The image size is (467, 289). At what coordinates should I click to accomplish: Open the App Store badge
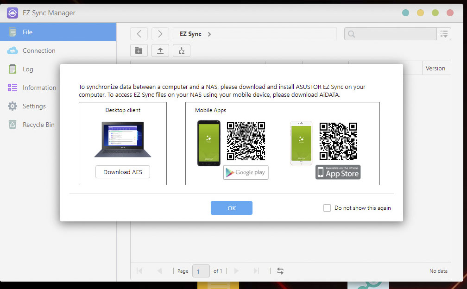(x=338, y=172)
